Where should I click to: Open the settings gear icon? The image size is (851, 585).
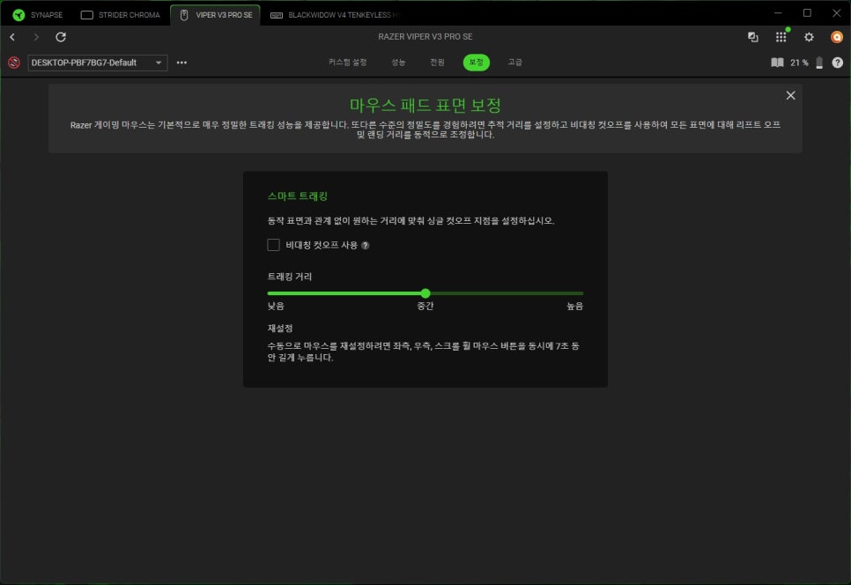click(809, 37)
